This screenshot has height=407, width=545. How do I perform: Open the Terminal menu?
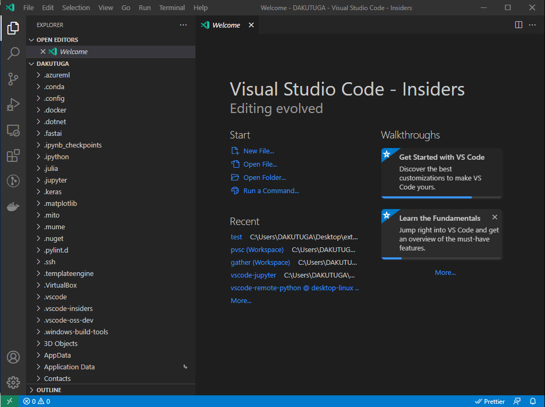(x=172, y=8)
